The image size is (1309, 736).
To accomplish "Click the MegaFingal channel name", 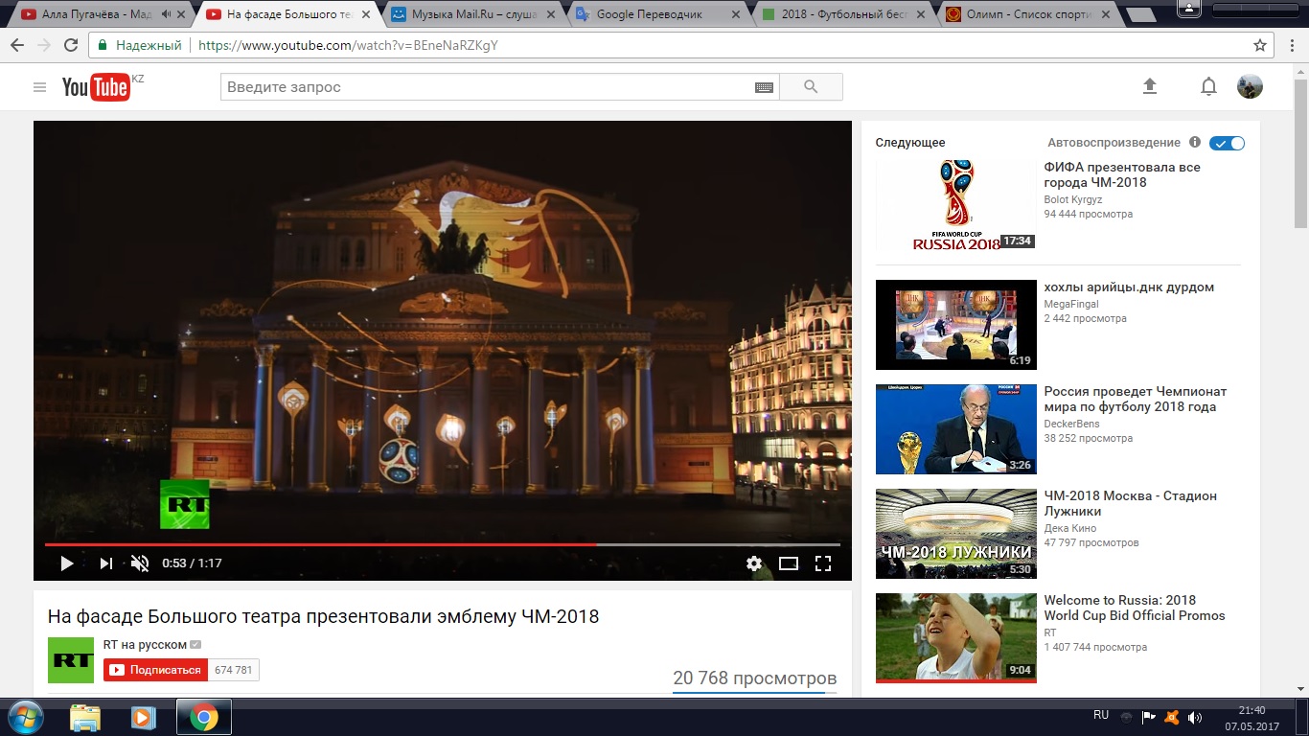I will click(x=1071, y=304).
